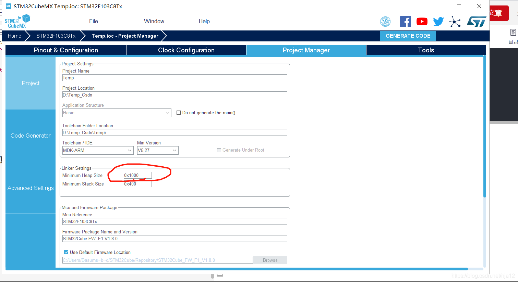Click the firmware repository path field

coord(157,260)
